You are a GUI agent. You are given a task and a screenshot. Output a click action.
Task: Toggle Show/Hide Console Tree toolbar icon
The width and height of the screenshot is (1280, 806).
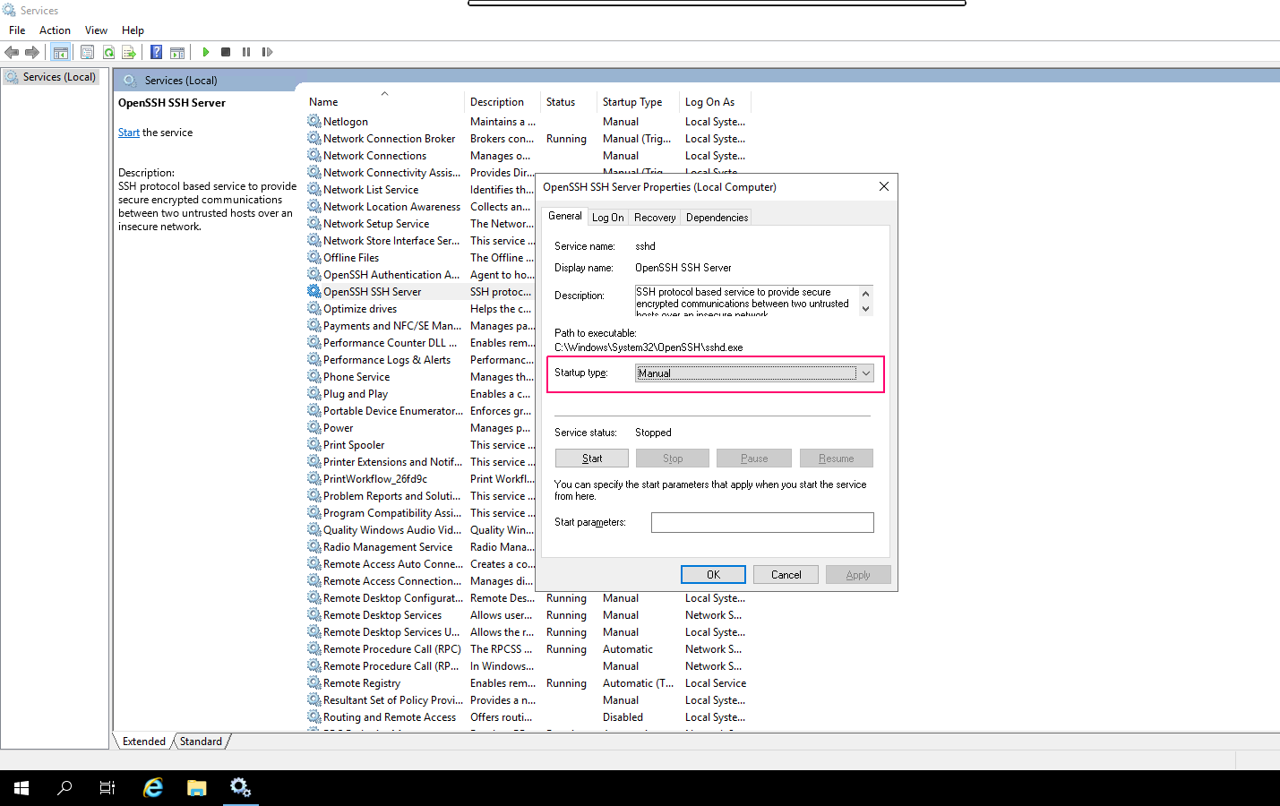pyautogui.click(x=60, y=52)
